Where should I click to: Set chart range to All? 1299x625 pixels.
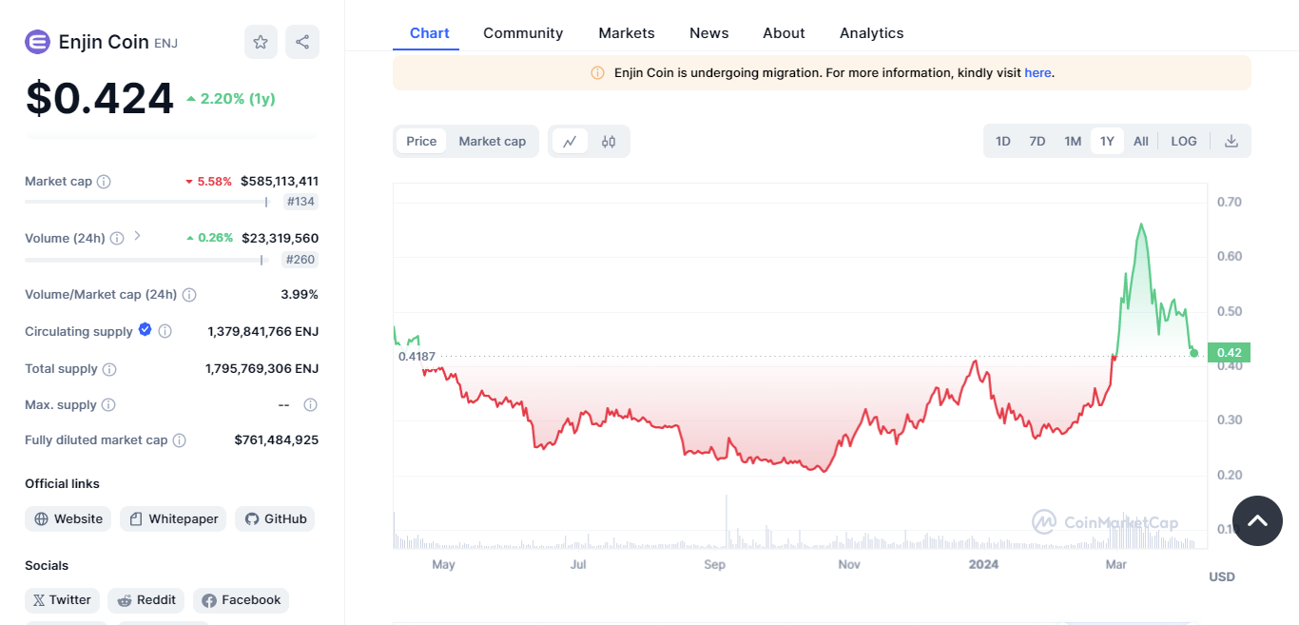point(1141,141)
